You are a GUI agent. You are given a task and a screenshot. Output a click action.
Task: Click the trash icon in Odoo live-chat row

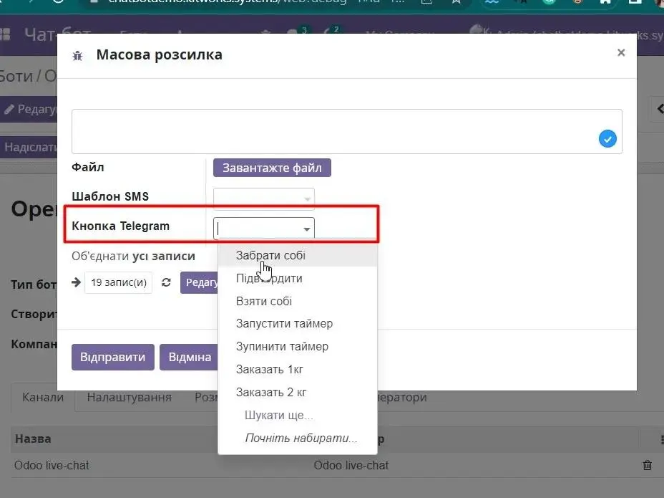pyautogui.click(x=647, y=465)
